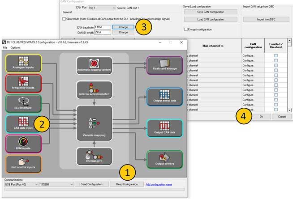This screenshot has width=293, height=199.
Task: Open the Options menu
Action: point(16,47)
